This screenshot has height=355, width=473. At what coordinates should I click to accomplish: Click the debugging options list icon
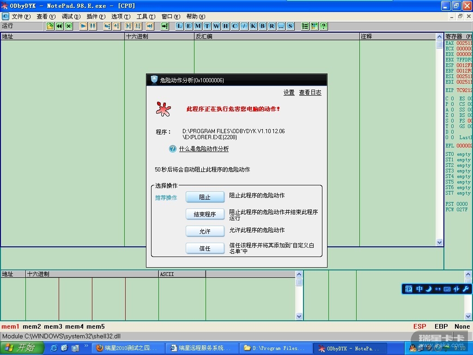305,26
